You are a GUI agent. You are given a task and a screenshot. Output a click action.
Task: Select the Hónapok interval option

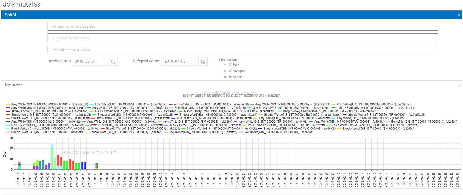(230, 70)
